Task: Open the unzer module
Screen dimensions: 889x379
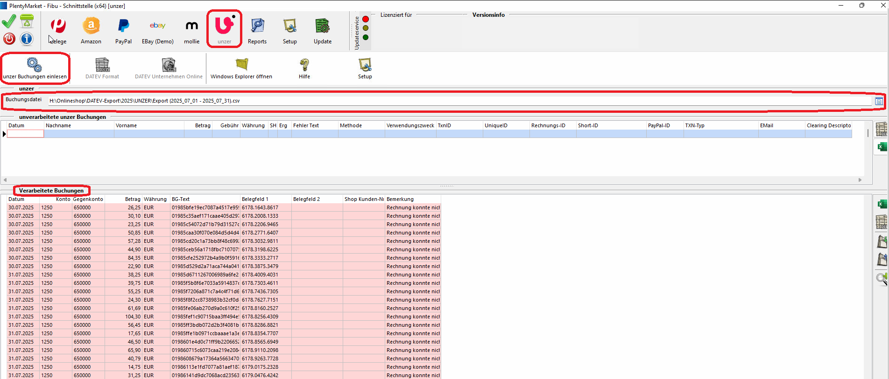Action: (224, 30)
